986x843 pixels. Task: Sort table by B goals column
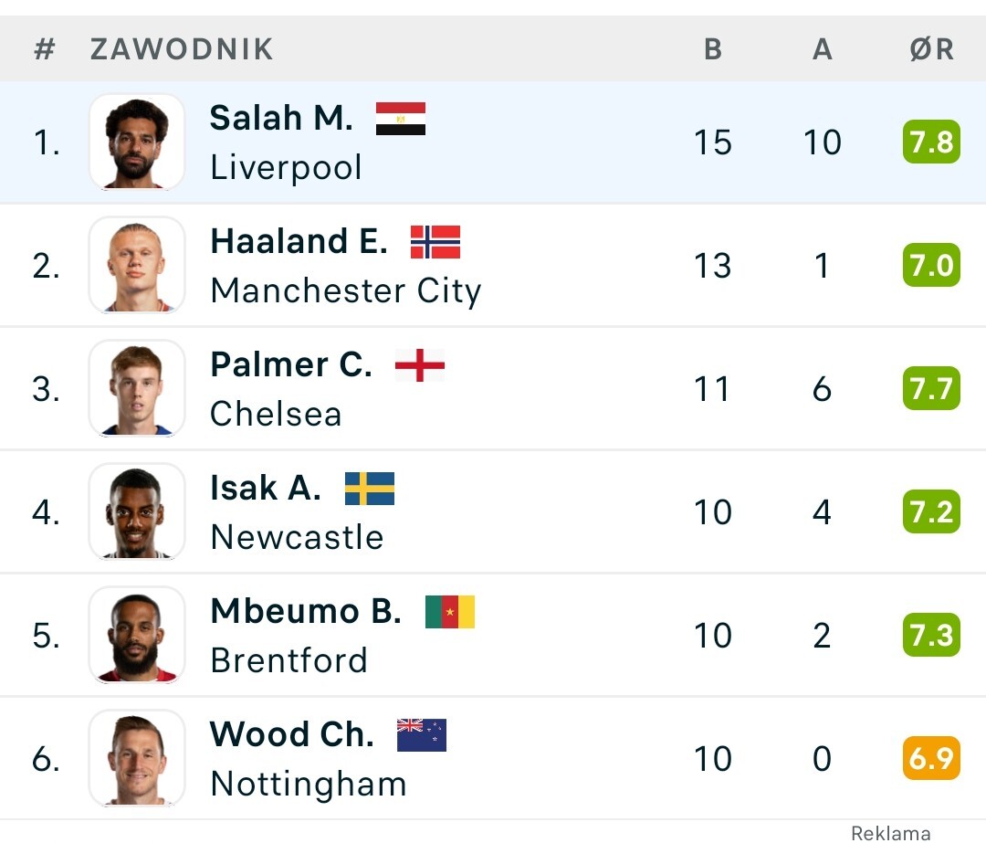tap(713, 49)
